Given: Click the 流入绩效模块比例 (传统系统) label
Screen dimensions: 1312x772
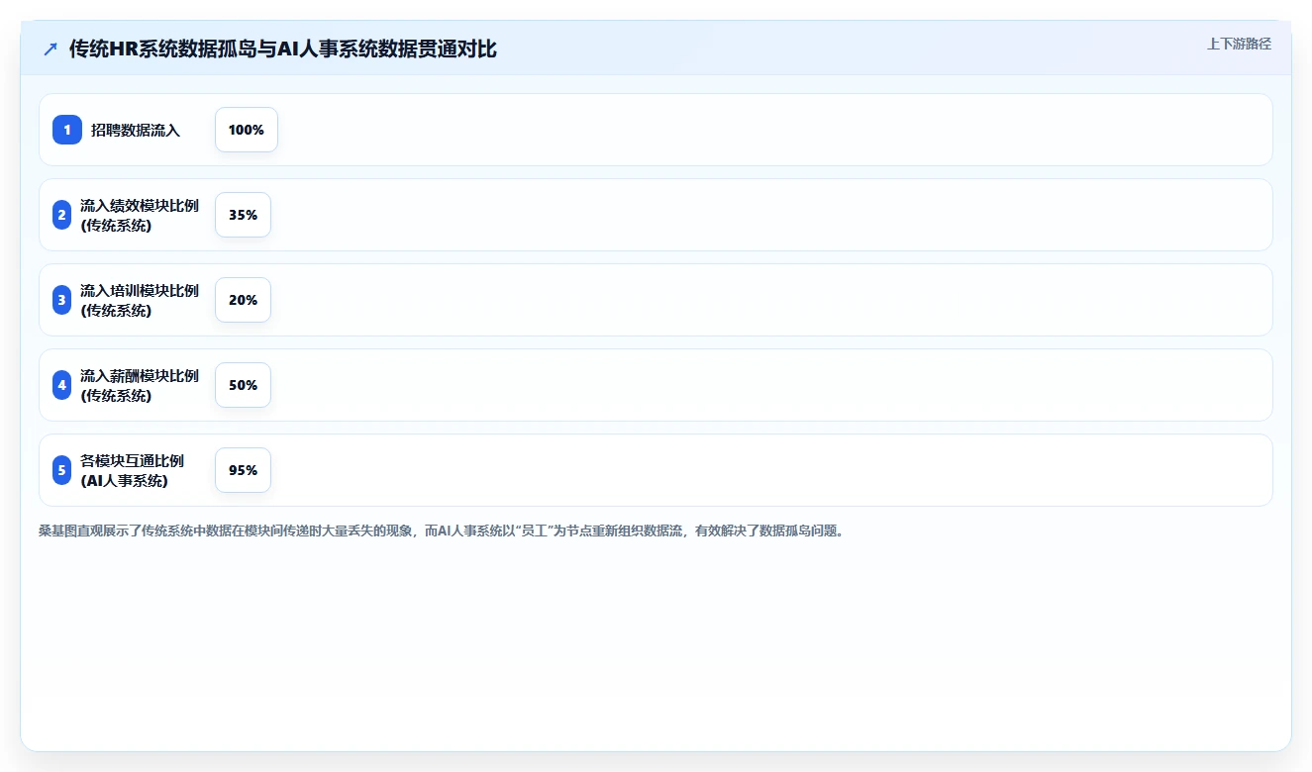Looking at the screenshot, I should 140,215.
